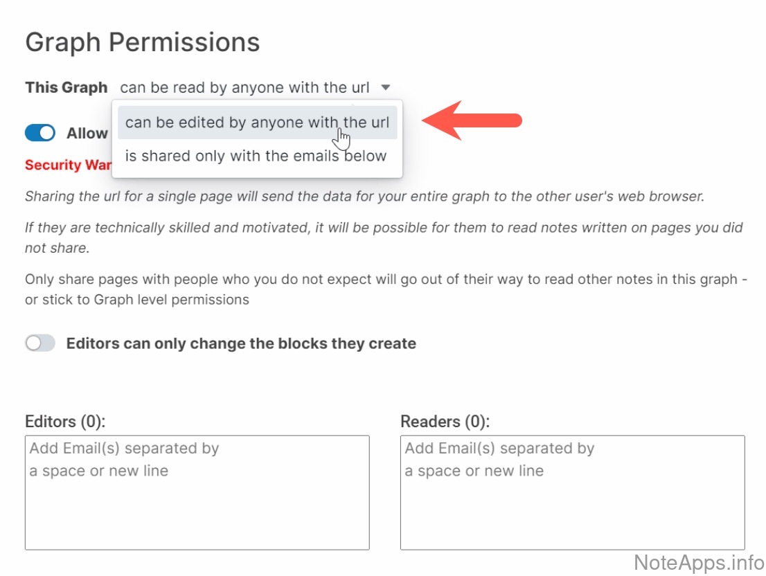Select "is shared only with the emails below"
Screen dimensions: 766x576
click(x=256, y=156)
